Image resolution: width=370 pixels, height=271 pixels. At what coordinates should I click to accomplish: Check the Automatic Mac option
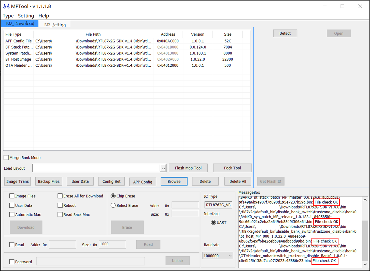pos(12,215)
